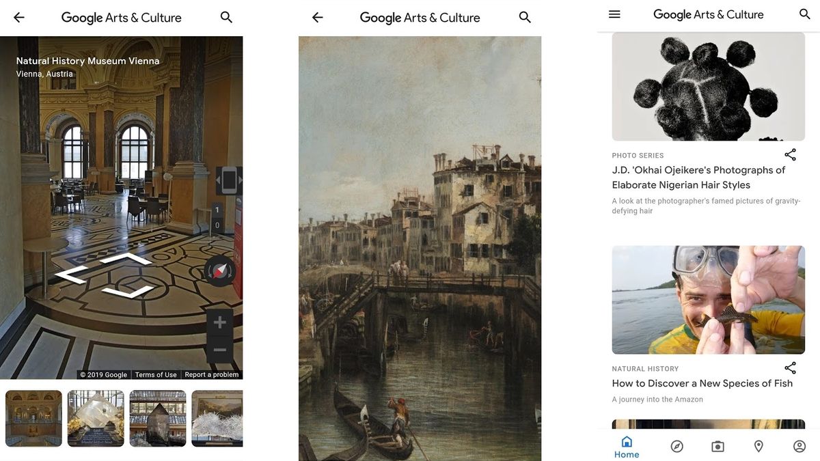Open search on the panorama screen
Image resolution: width=820 pixels, height=461 pixels.
tap(226, 17)
